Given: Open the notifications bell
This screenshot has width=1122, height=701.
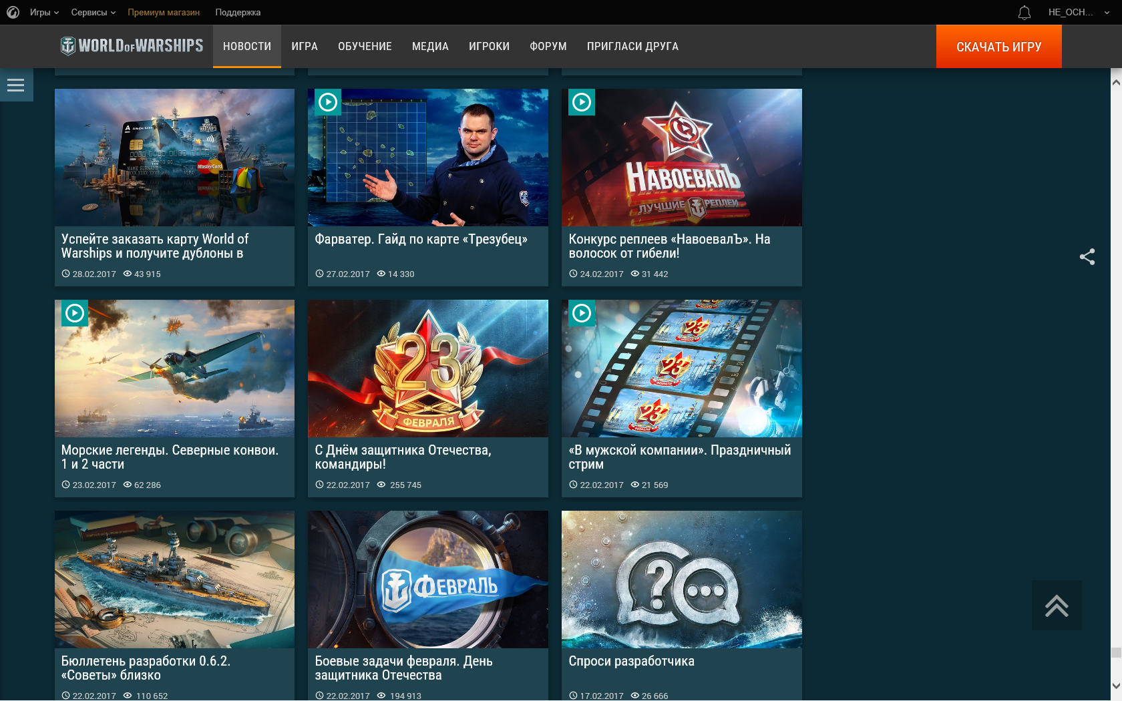Looking at the screenshot, I should [x=1024, y=12].
